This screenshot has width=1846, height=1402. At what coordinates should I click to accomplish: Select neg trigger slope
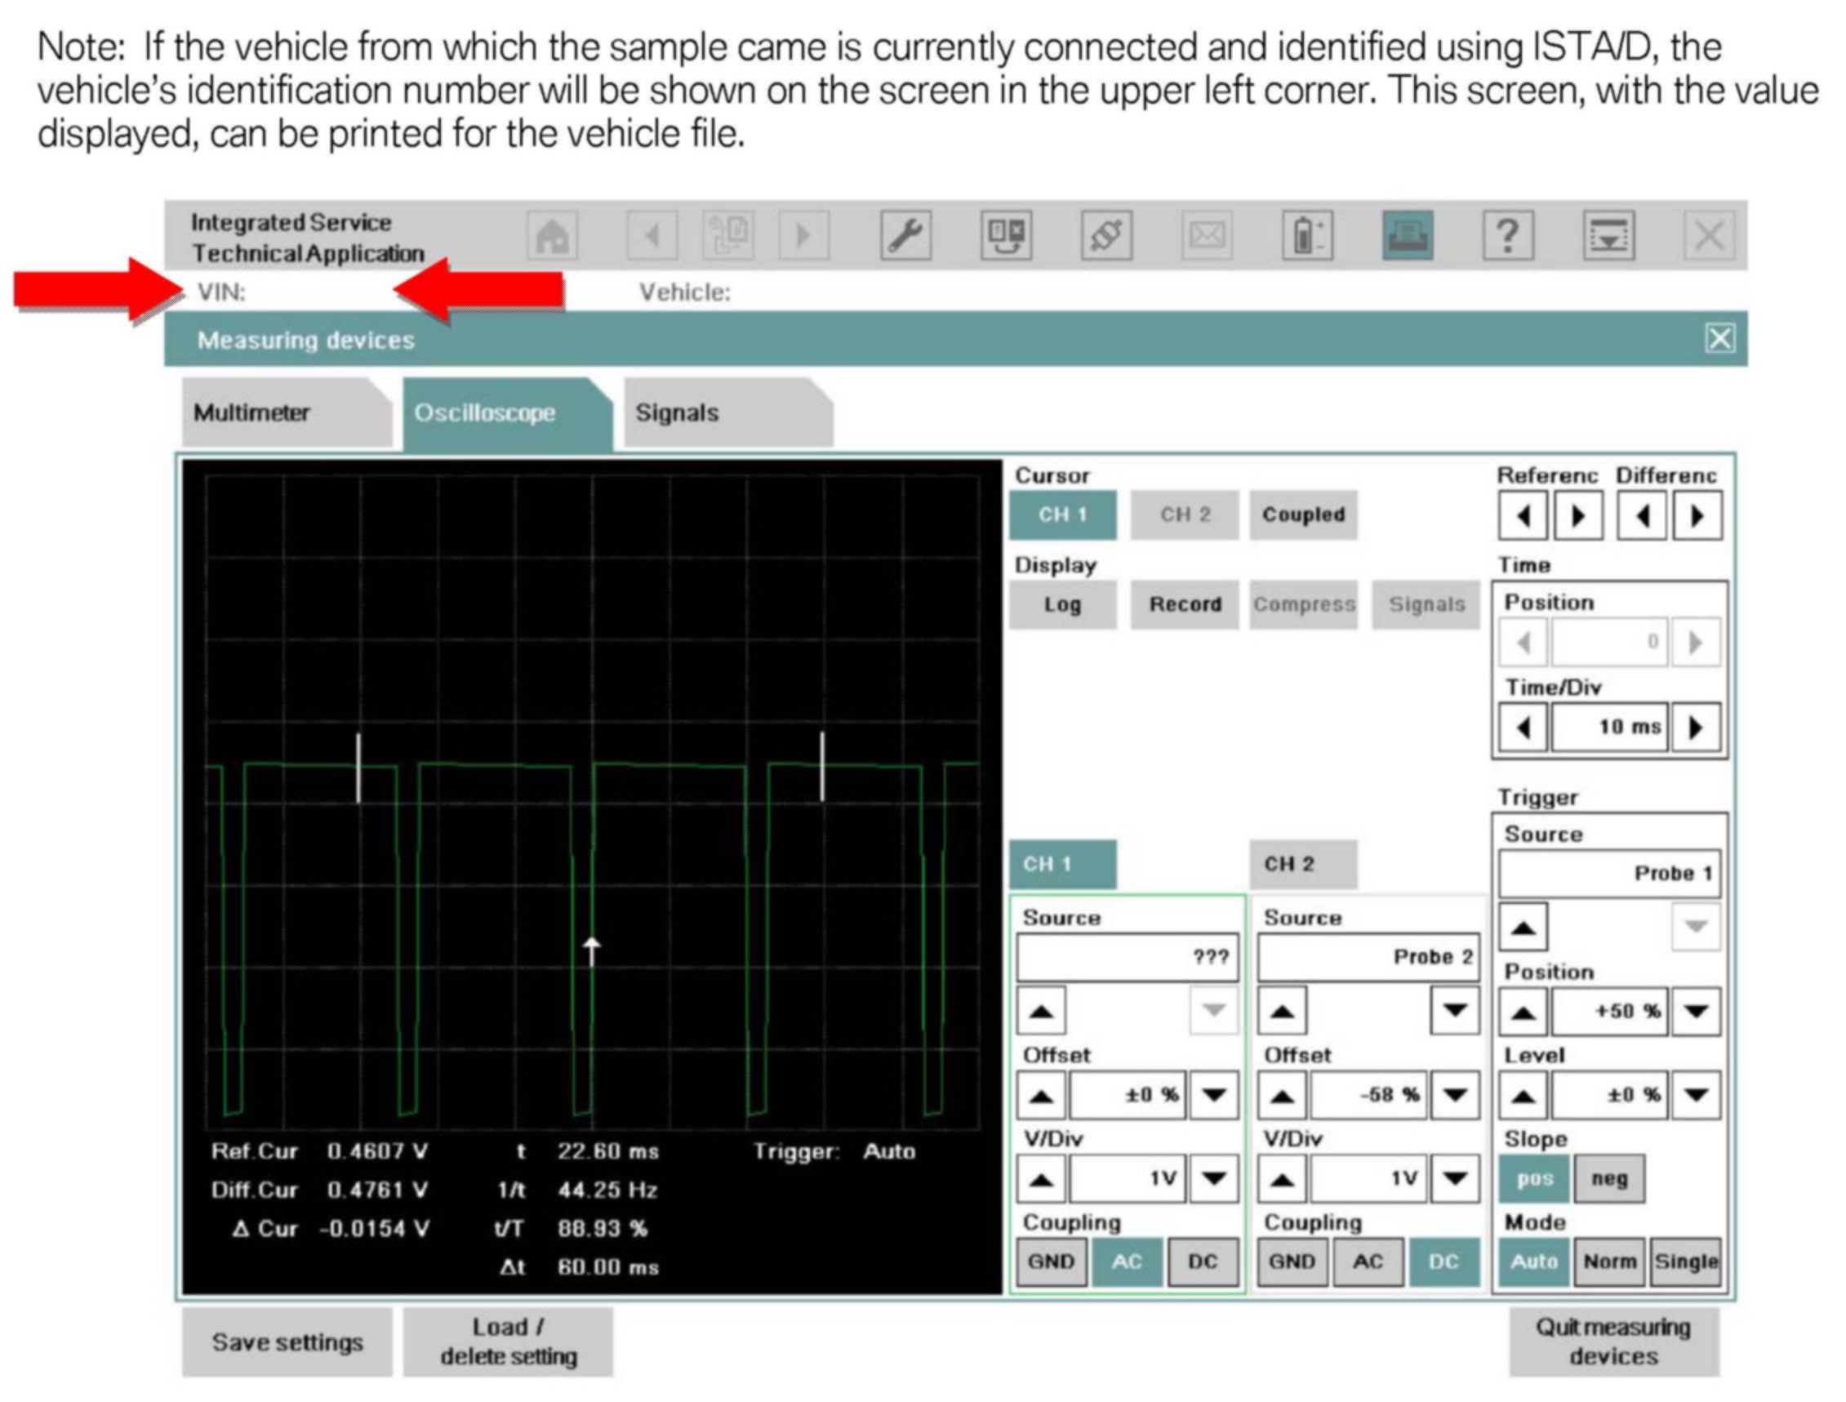(1608, 1178)
